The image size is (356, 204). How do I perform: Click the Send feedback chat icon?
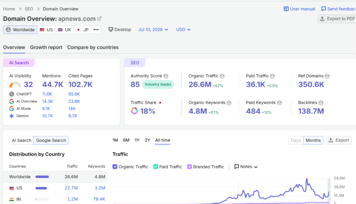point(324,9)
